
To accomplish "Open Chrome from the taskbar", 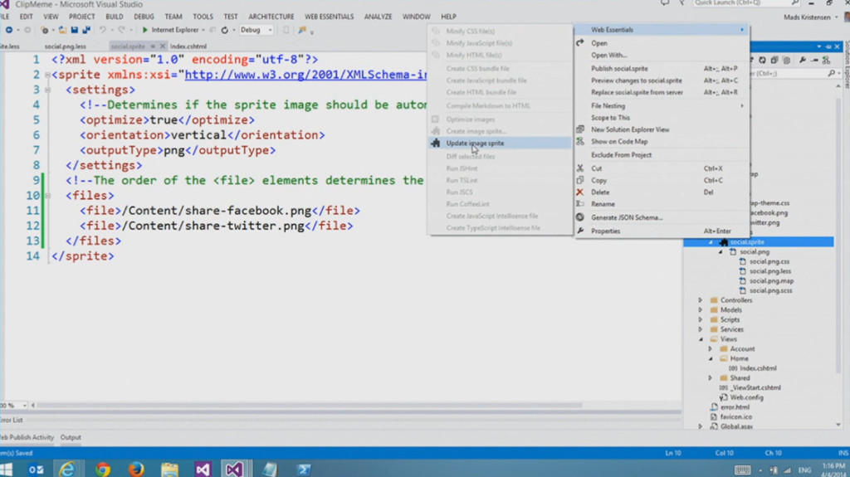I will point(102,470).
